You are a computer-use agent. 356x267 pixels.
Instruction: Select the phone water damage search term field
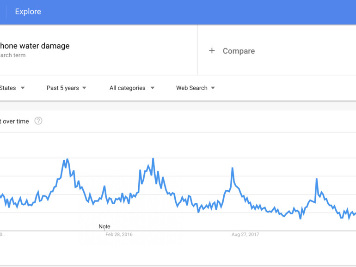35,46
